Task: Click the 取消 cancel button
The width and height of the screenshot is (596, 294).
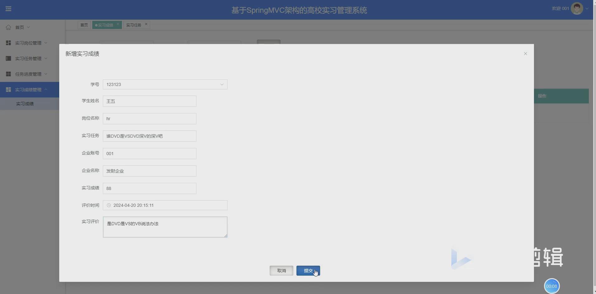Action: [281, 271]
